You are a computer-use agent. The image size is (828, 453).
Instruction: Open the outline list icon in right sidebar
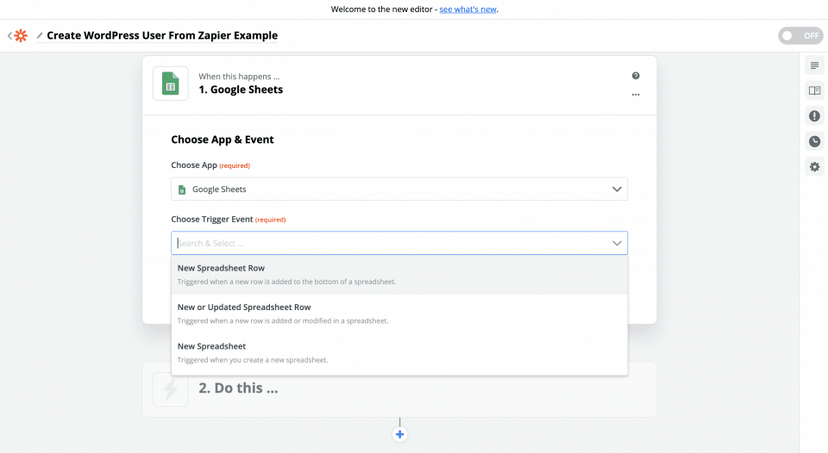[x=814, y=65]
